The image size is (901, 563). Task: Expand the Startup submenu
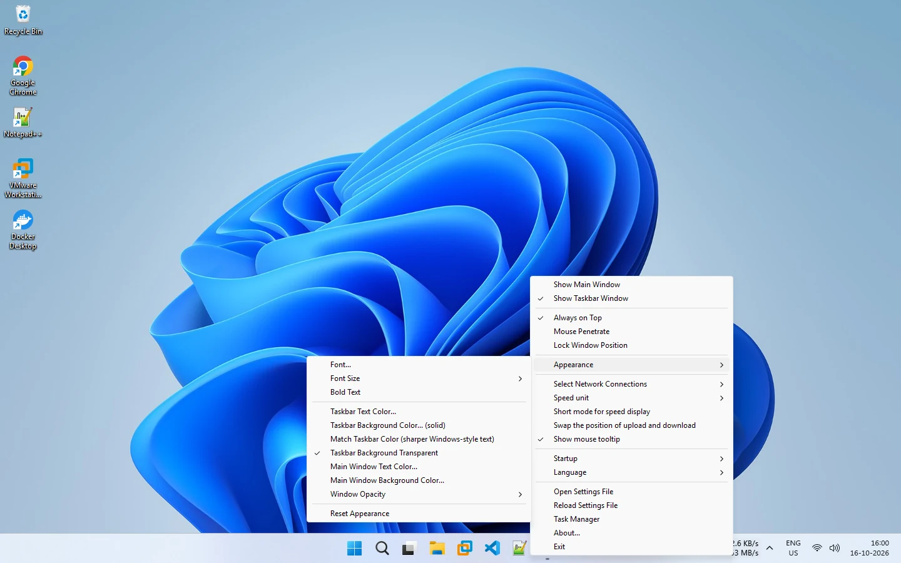(x=631, y=459)
